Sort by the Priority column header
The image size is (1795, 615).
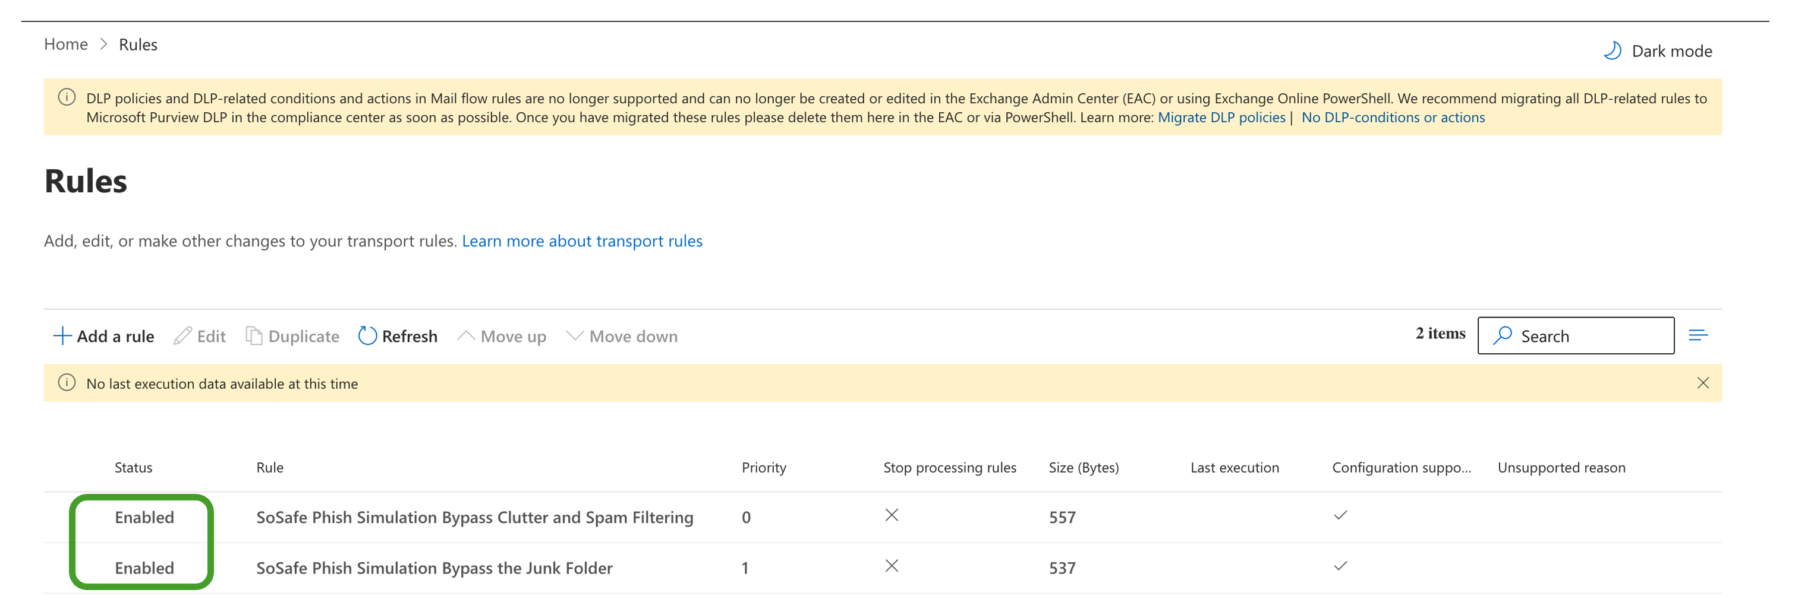pos(764,468)
